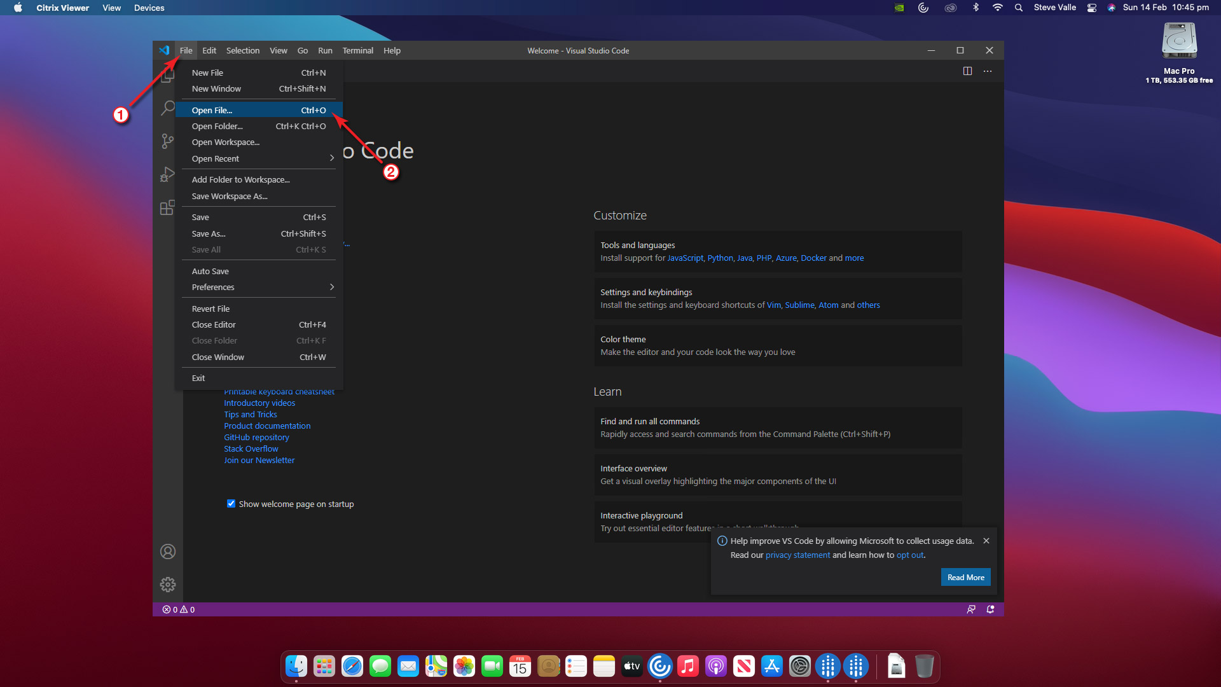Click the Accounts icon in activity bar
This screenshot has height=687, width=1221.
tap(167, 552)
